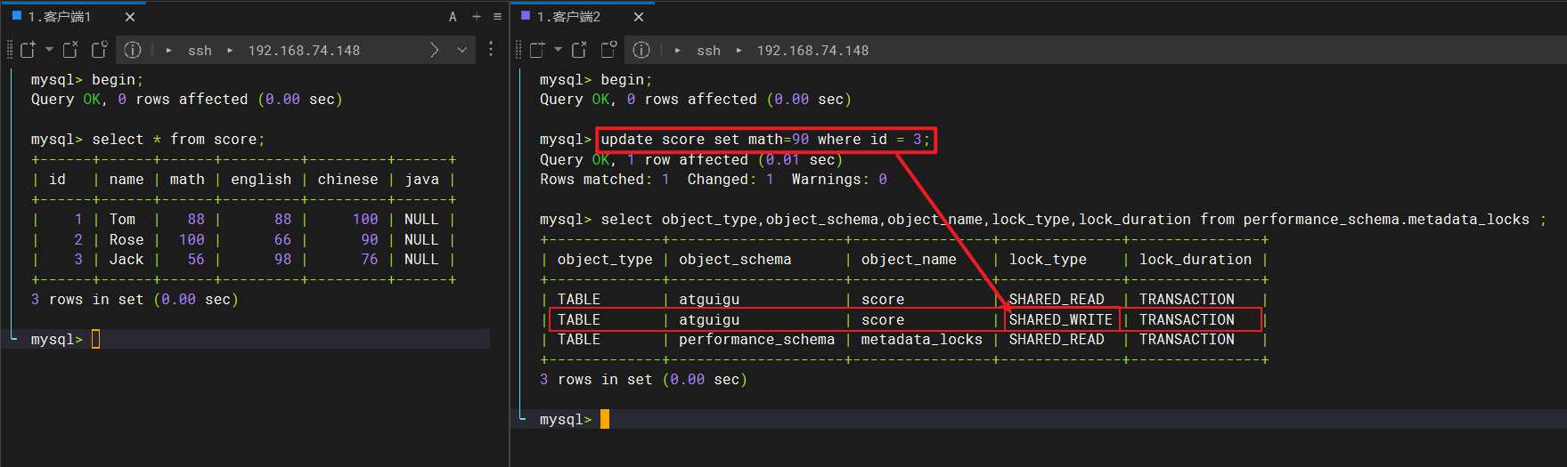Click reconnect session icon in left pane

tap(100, 50)
